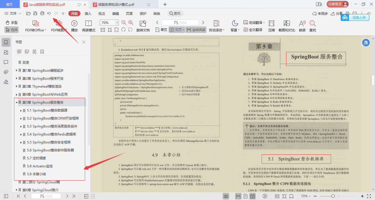Image resolution: width=375 pixels, height=200 pixels.
Task: Open 文件 menu dropdown
Action: (x=13, y=13)
